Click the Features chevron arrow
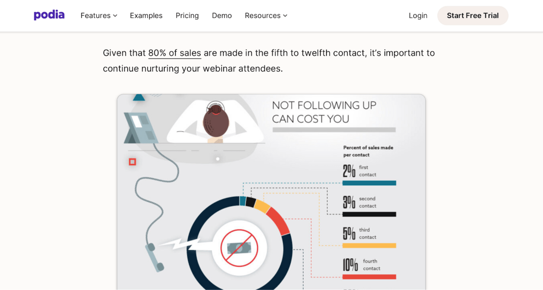 tap(115, 16)
